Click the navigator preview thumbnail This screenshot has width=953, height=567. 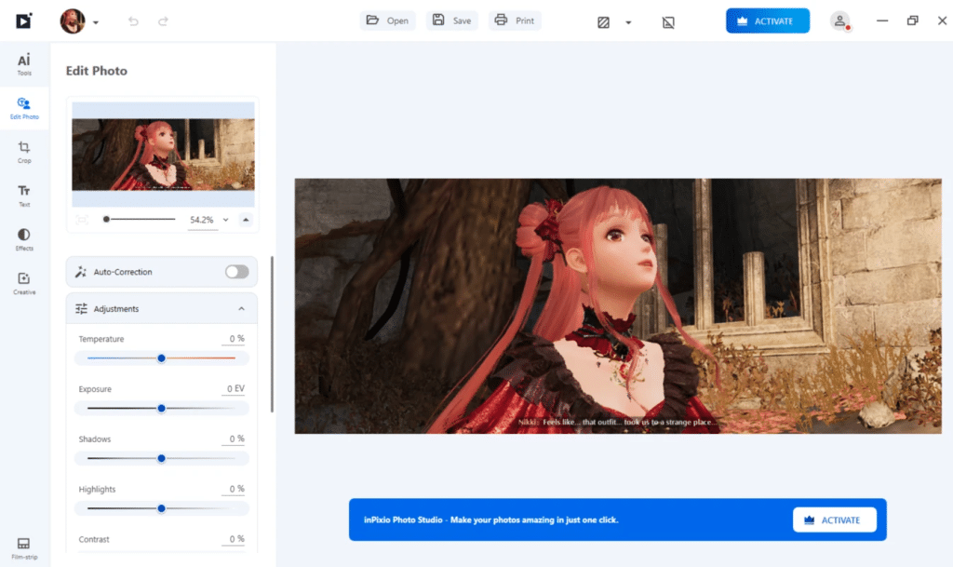(163, 155)
